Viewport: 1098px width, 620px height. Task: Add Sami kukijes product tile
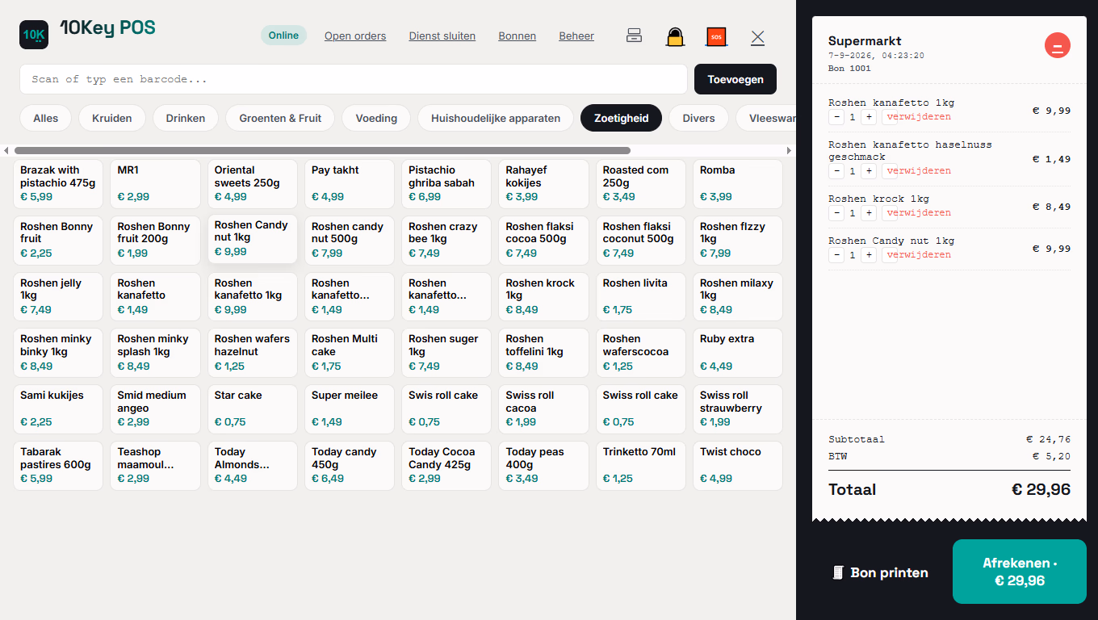[x=58, y=409]
